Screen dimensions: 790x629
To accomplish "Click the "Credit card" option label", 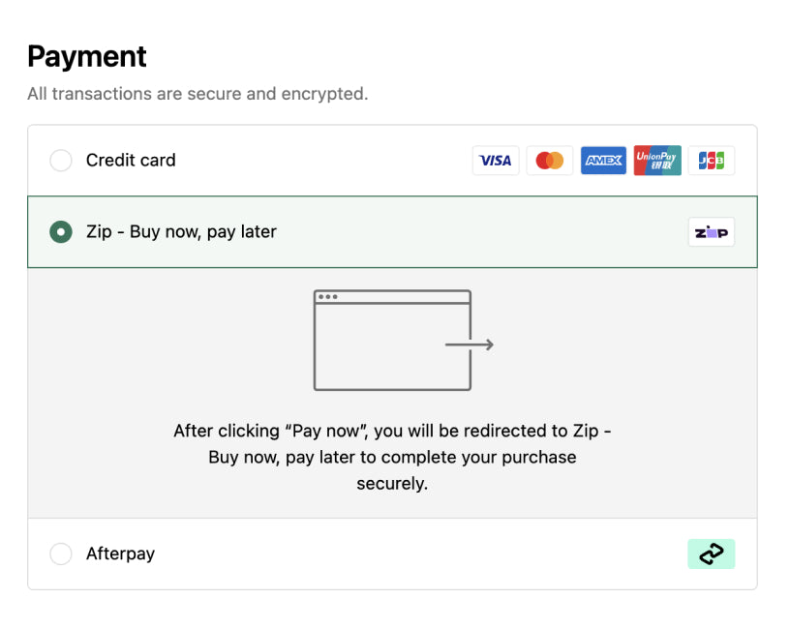I will (x=131, y=161).
